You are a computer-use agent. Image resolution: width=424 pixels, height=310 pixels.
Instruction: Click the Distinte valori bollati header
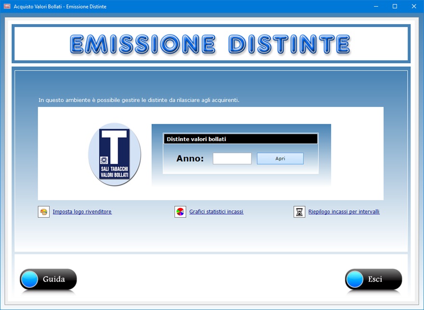click(240, 139)
